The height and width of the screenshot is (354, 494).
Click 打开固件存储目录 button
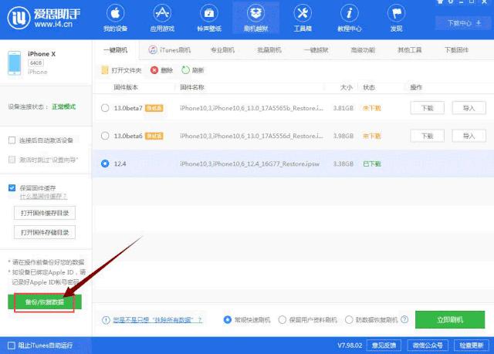(x=45, y=232)
